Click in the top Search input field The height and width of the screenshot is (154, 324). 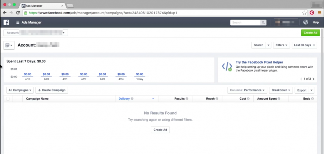pyautogui.click(x=245, y=22)
